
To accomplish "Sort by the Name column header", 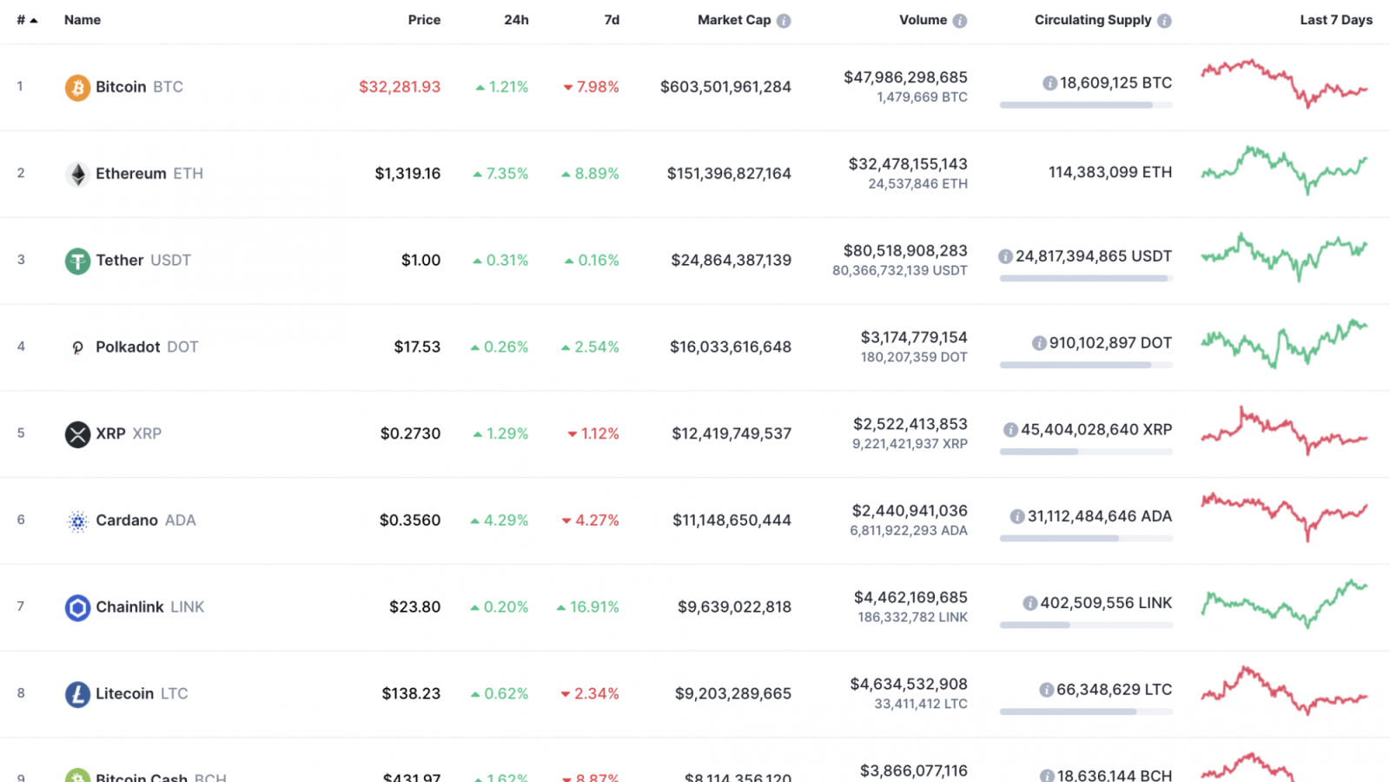I will pyautogui.click(x=83, y=20).
